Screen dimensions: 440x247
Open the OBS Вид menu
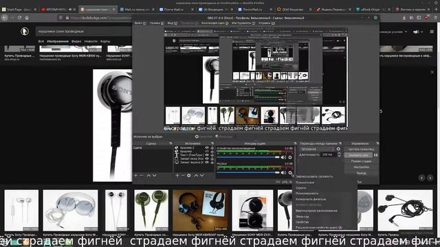click(173, 23)
